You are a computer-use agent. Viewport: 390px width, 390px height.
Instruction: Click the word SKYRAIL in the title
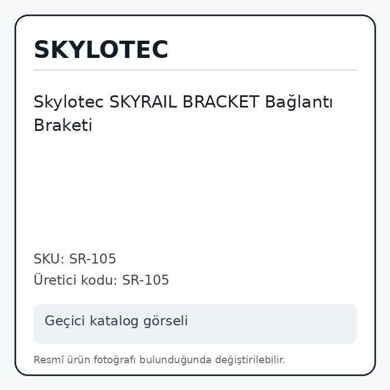click(x=143, y=102)
